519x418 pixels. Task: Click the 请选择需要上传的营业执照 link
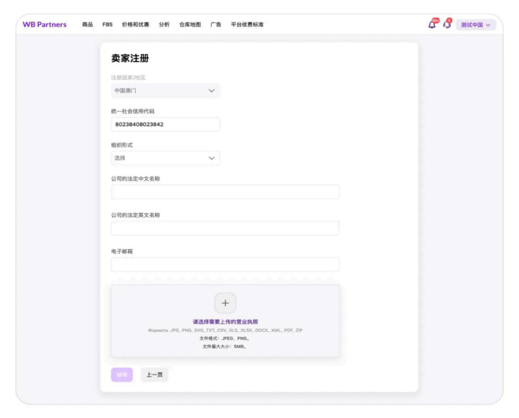[x=225, y=322]
